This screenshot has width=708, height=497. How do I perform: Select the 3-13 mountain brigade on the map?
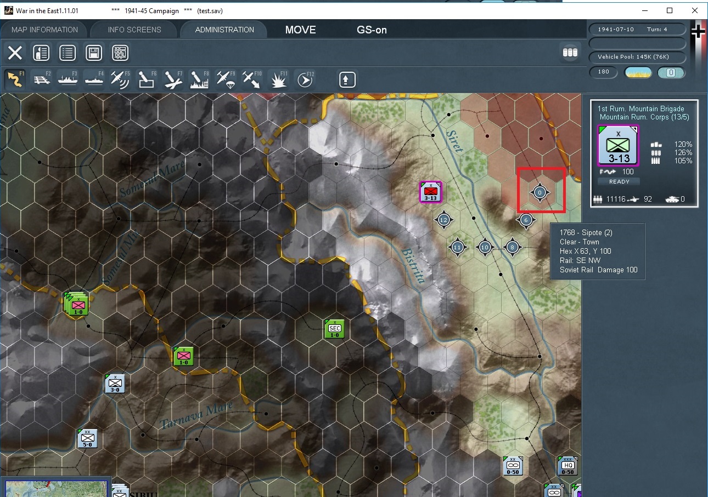coord(431,192)
